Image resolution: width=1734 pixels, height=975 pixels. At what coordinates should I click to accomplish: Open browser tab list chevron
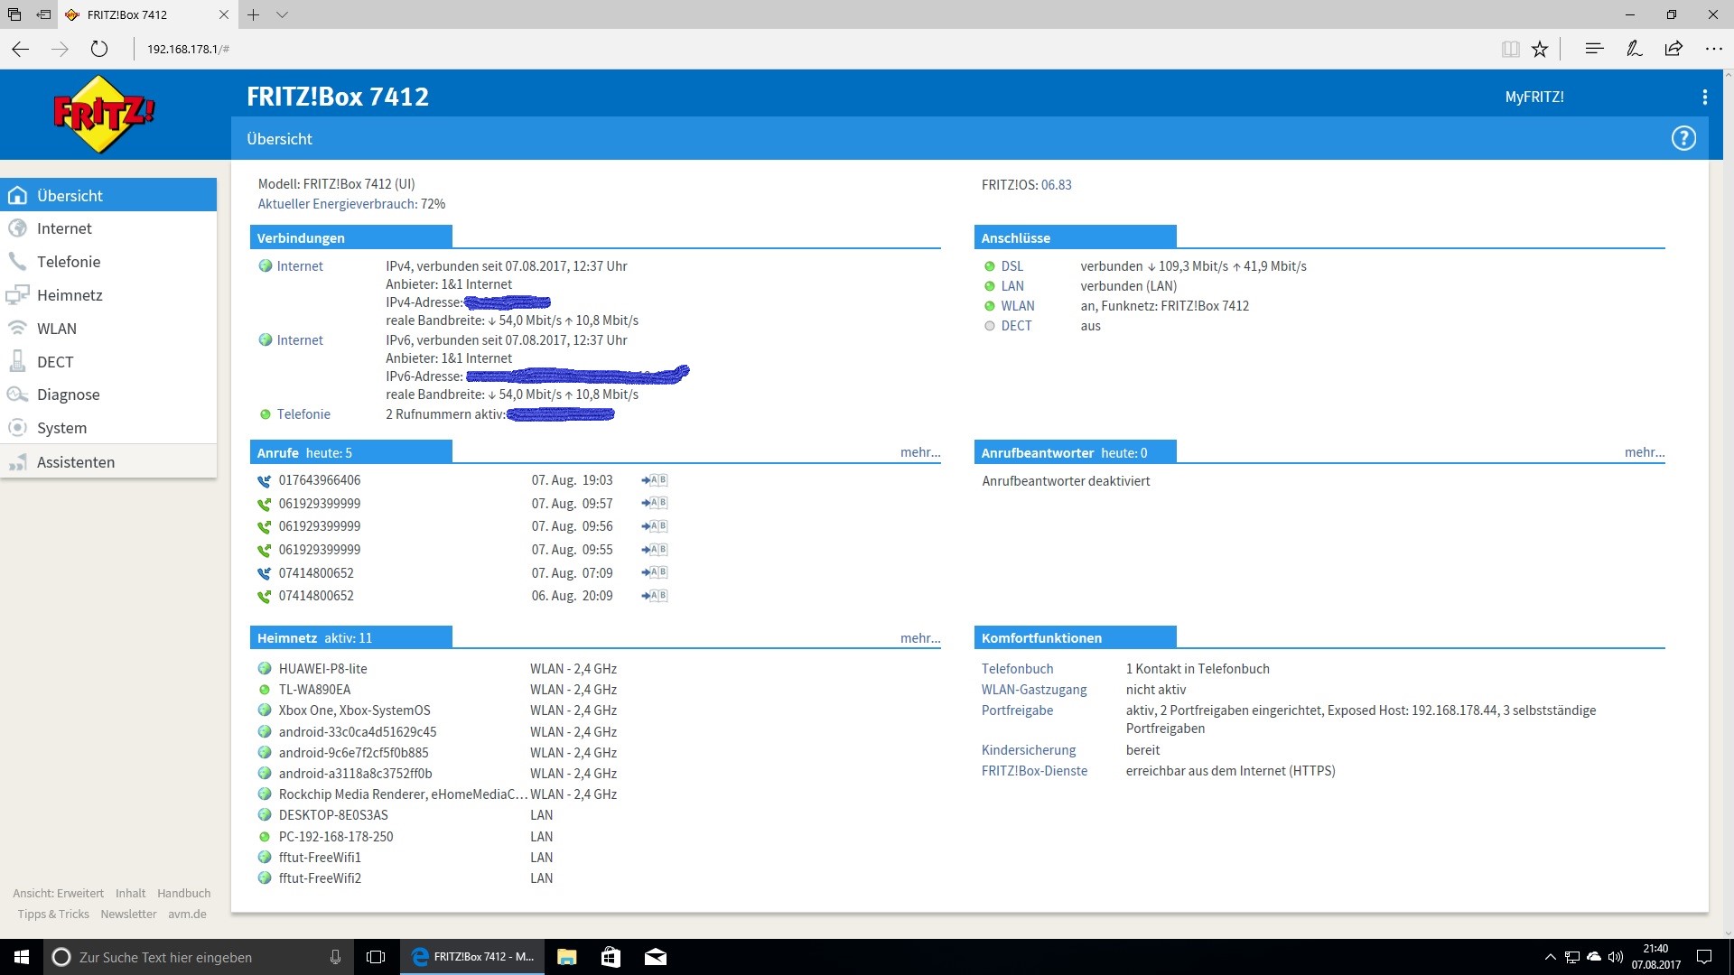282,14
